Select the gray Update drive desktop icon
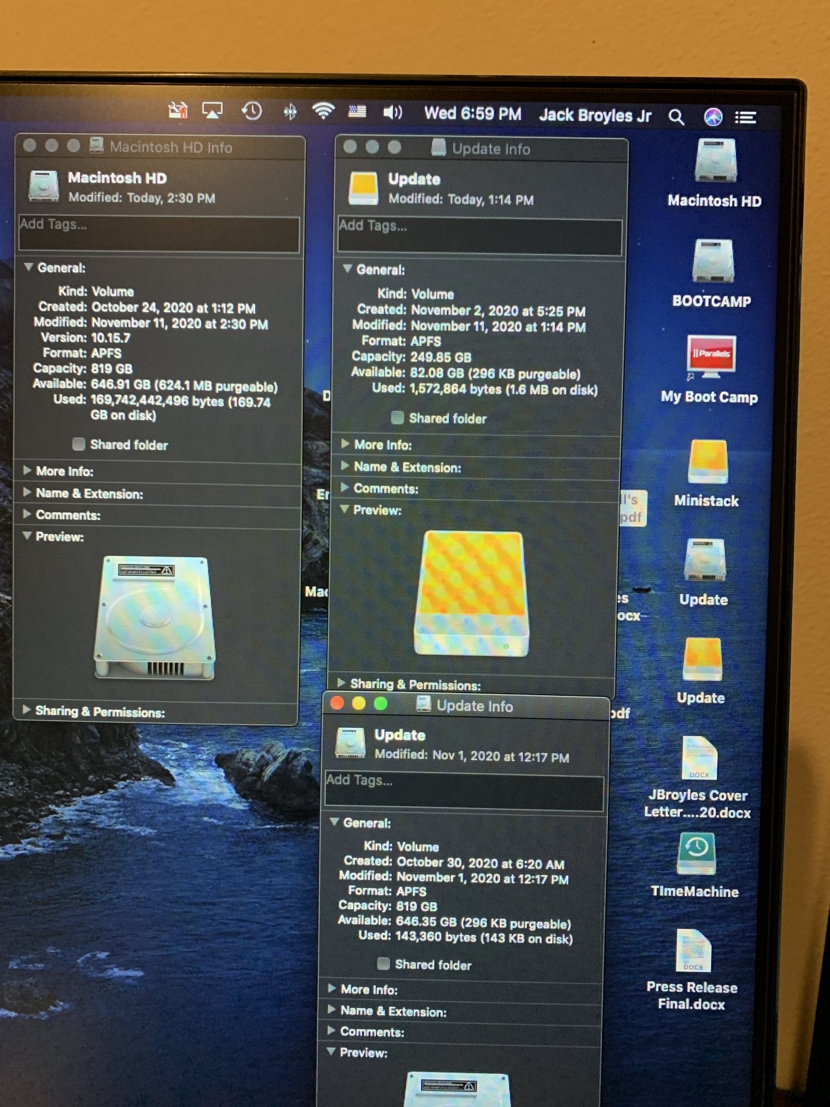Image resolution: width=830 pixels, height=1107 pixels. pos(704,560)
